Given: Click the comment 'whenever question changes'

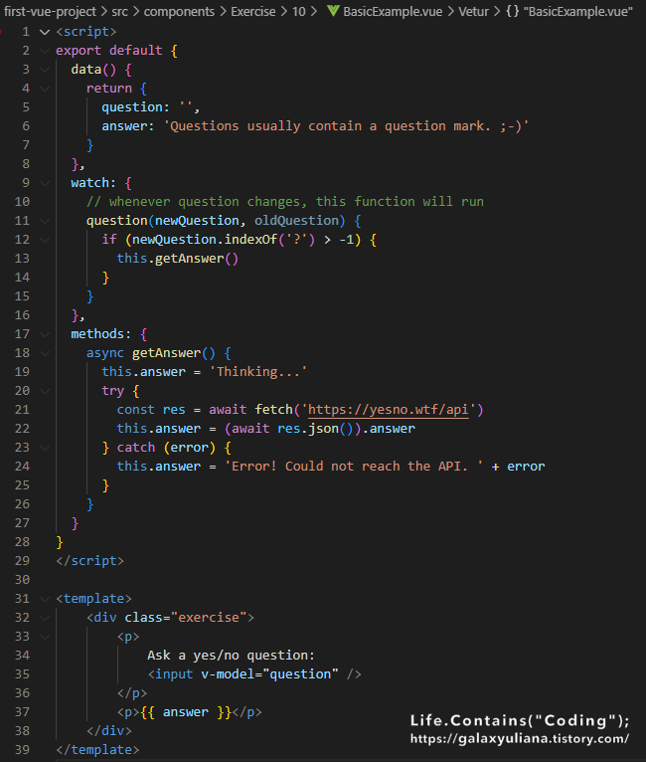Looking at the screenshot, I should pos(285,202).
